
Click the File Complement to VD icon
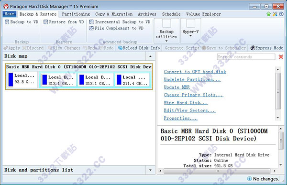pyautogui.click(x=91, y=28)
